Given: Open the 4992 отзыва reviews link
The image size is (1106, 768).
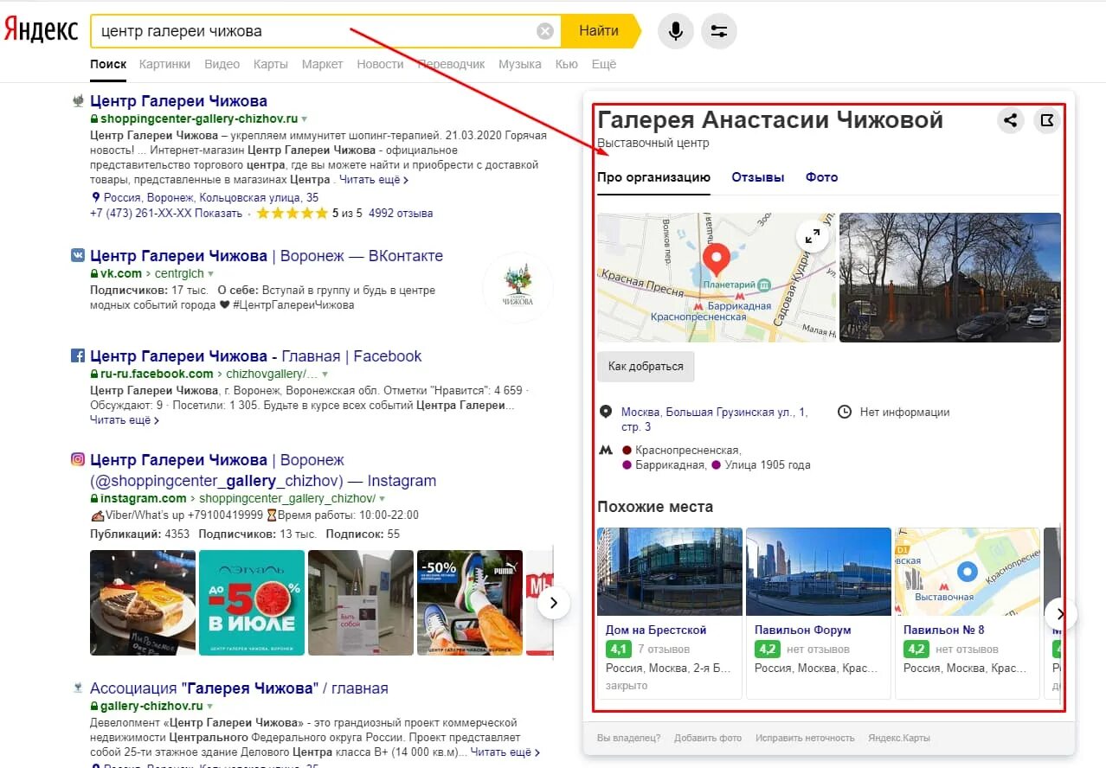Looking at the screenshot, I should coord(401,213).
